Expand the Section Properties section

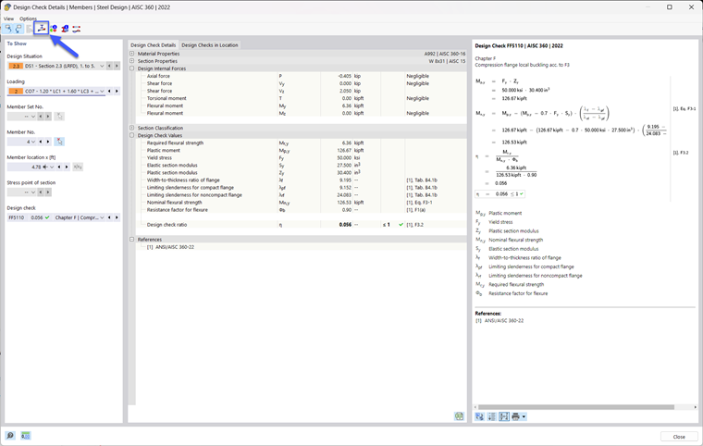(131, 61)
